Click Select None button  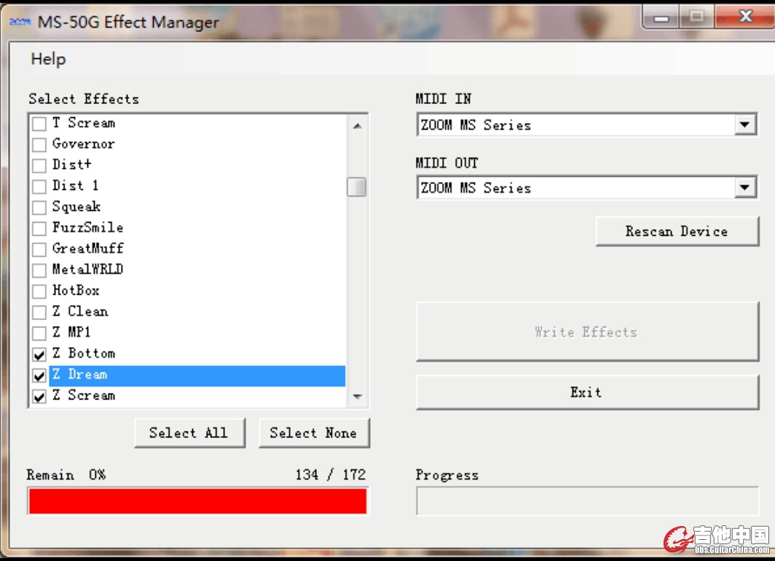coord(314,433)
